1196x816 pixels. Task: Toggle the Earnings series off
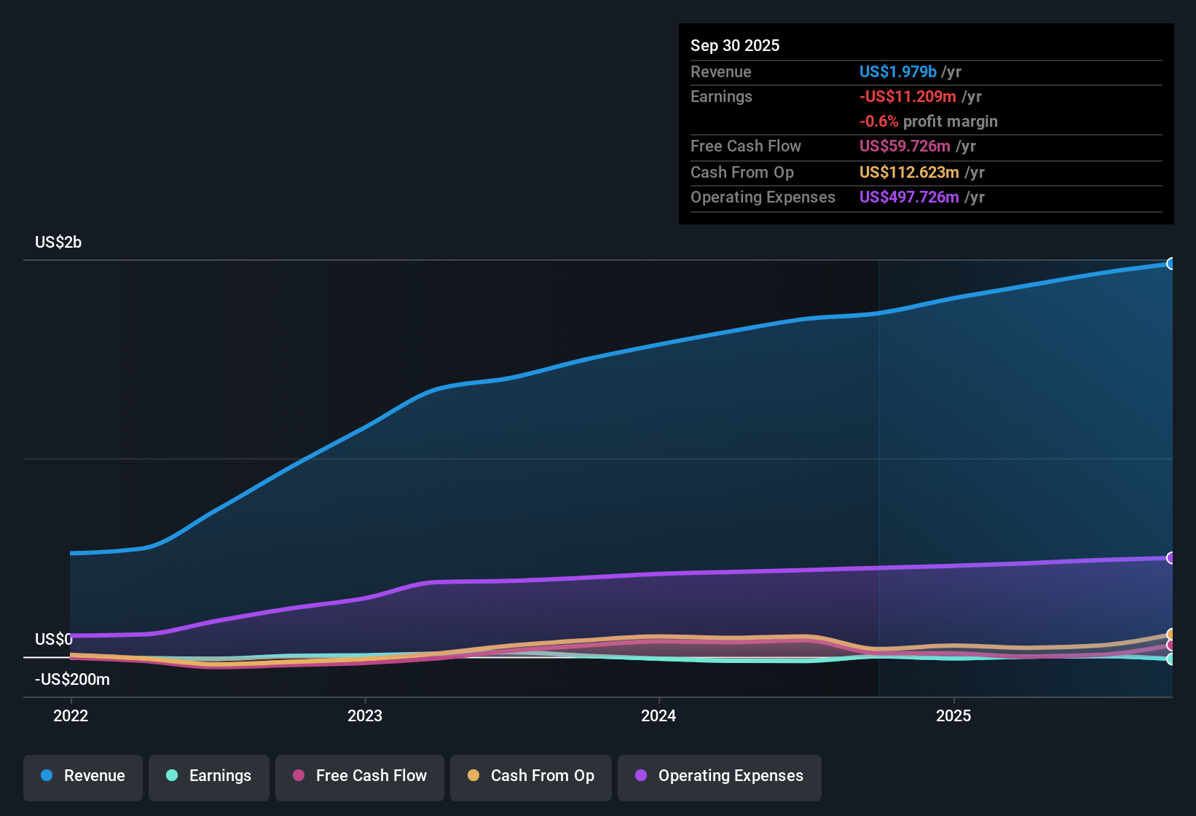(209, 776)
